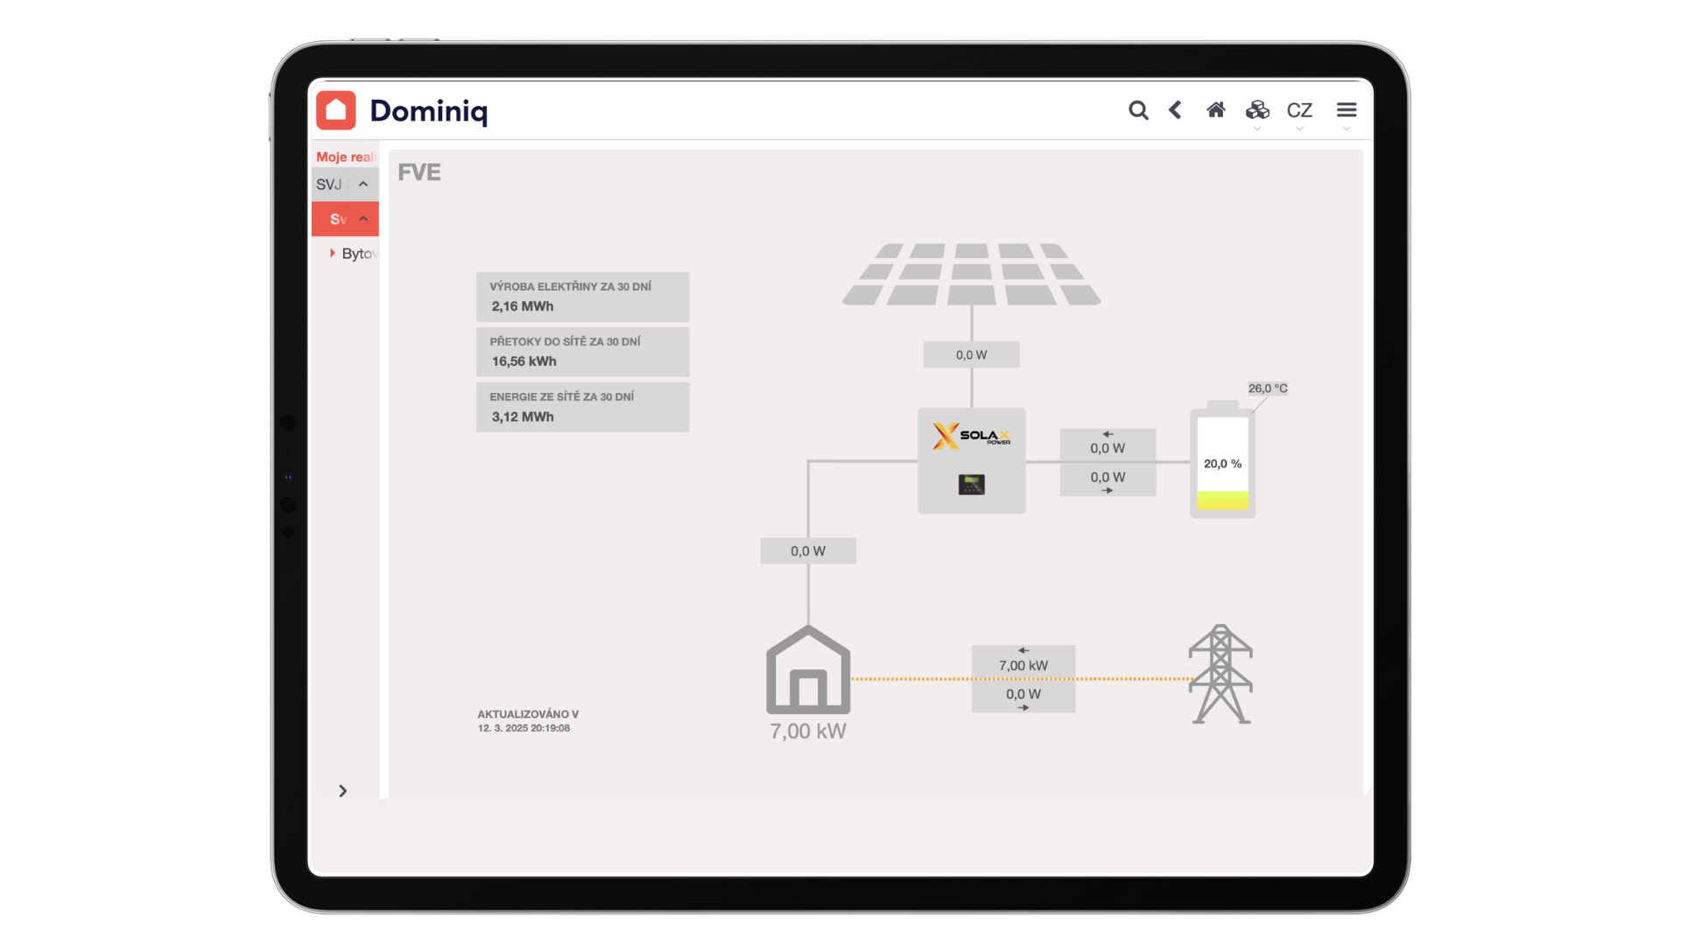Select the Energie ze sítě tile

[x=582, y=407]
